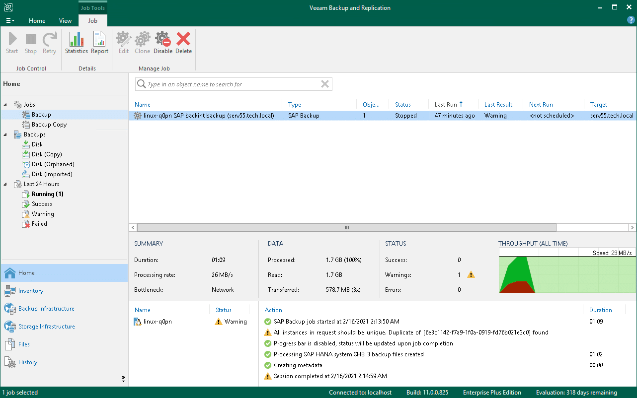Open the help question mark icon

coord(631,20)
